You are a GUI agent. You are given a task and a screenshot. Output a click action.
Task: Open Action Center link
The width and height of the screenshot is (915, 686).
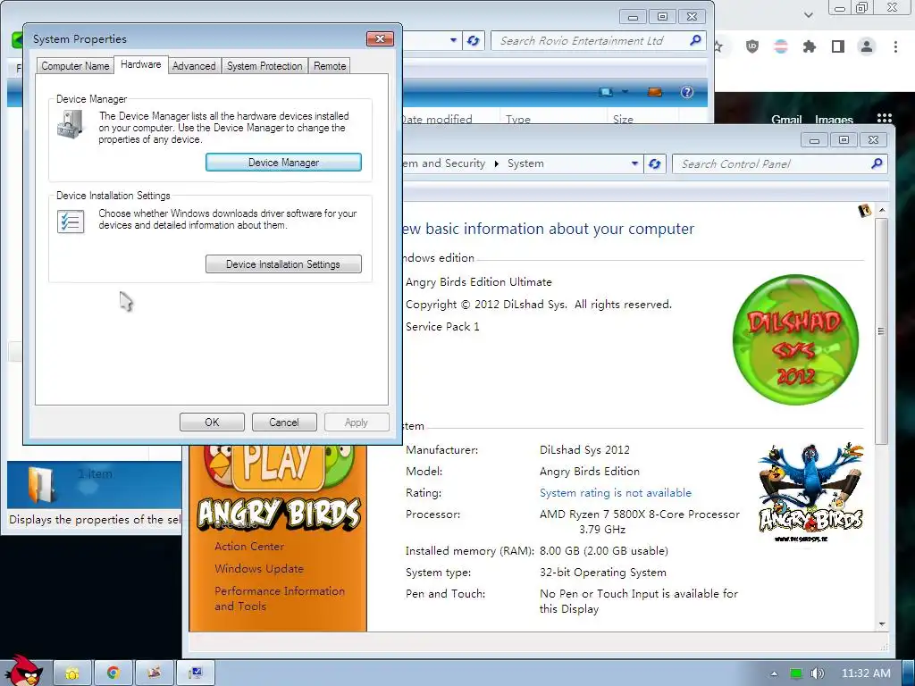[x=249, y=547]
